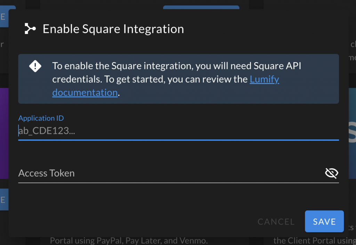Click the warning diamond icon in the info banner
Screen dimensions: 356x245
(x=35, y=66)
